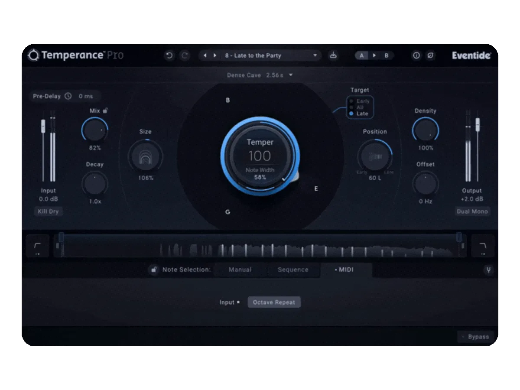This screenshot has height=390, width=520.
Task: Toggle the Kill Dry button
Action: pyautogui.click(x=49, y=211)
